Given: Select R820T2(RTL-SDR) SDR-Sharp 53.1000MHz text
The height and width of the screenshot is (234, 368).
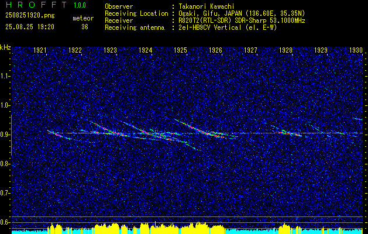Looking at the screenshot, I should tap(242, 20).
